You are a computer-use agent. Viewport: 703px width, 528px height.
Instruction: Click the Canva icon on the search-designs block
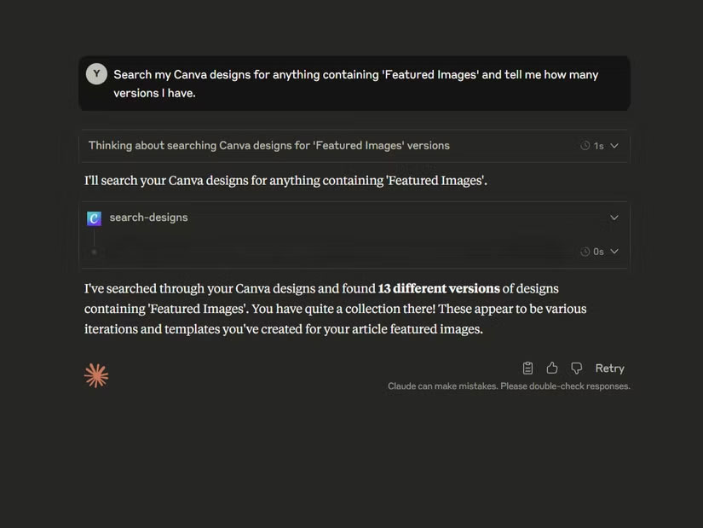click(94, 218)
